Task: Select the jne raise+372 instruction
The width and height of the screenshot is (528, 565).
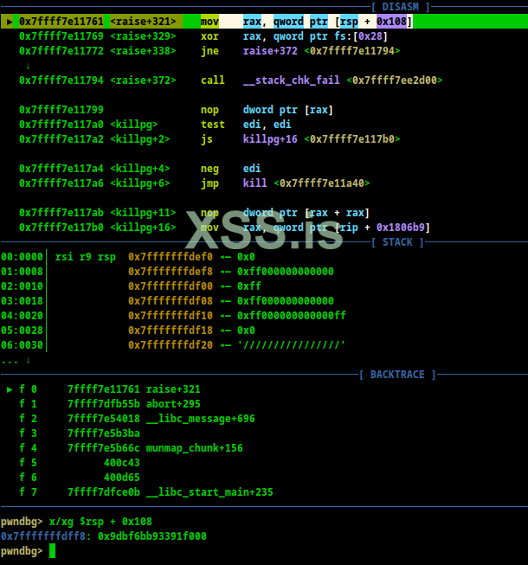Action: pos(209,51)
